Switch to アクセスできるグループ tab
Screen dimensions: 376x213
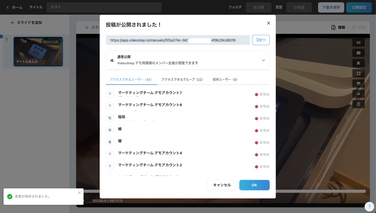[x=182, y=79]
